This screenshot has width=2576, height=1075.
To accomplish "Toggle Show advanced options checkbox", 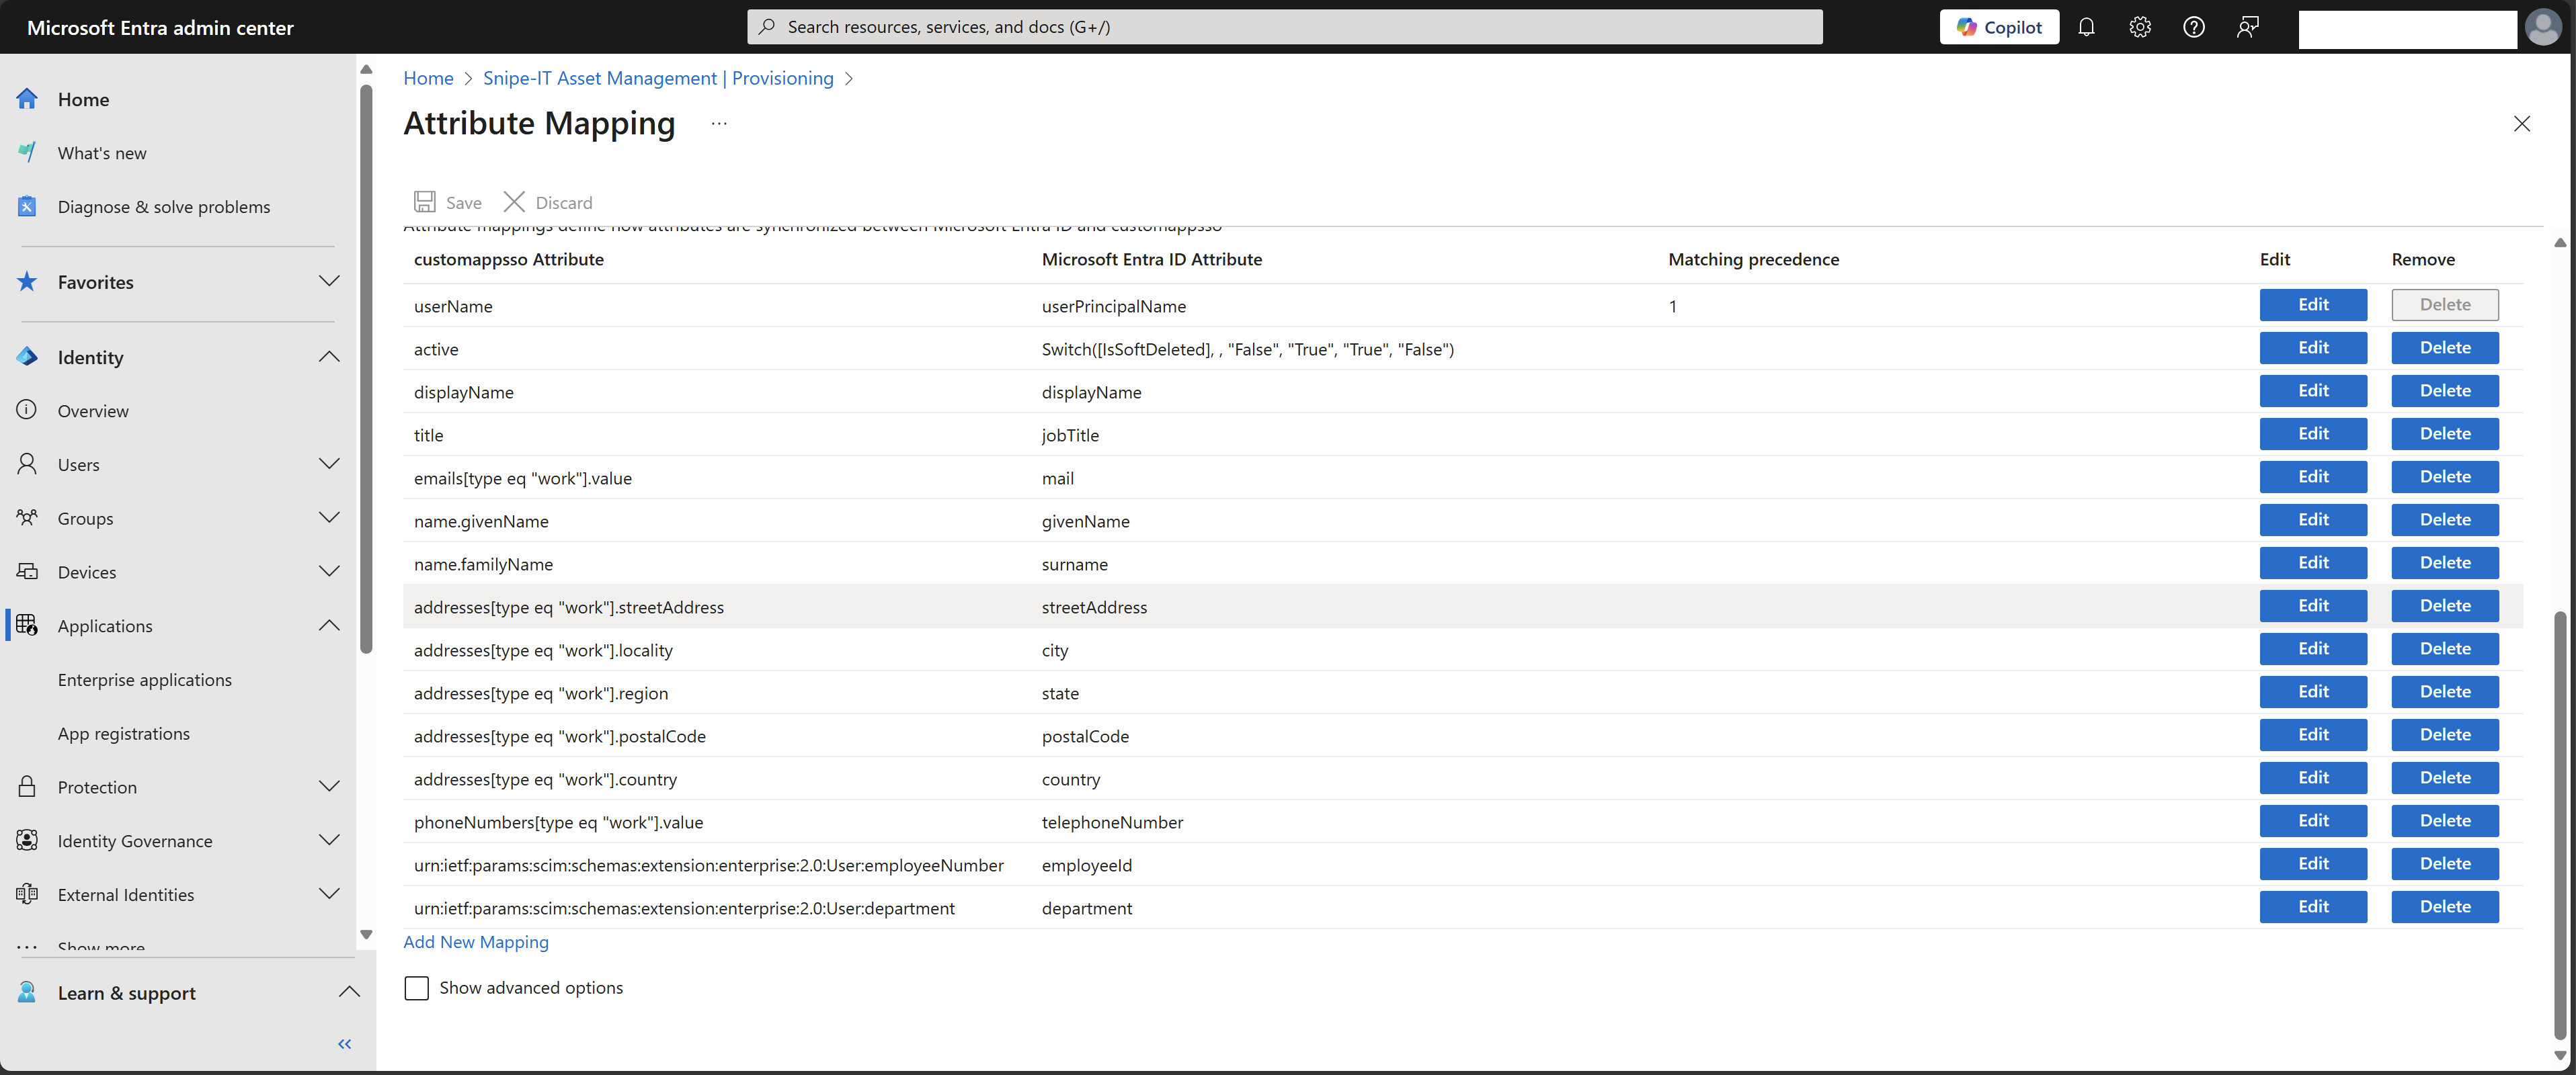I will click(x=416, y=988).
